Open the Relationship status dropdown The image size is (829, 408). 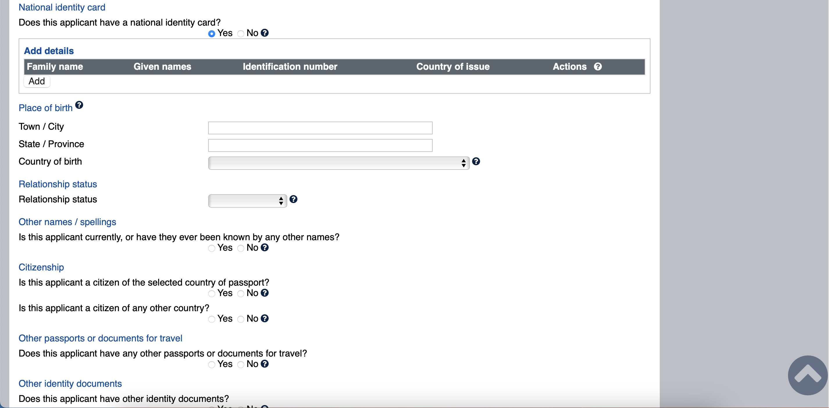[247, 201]
